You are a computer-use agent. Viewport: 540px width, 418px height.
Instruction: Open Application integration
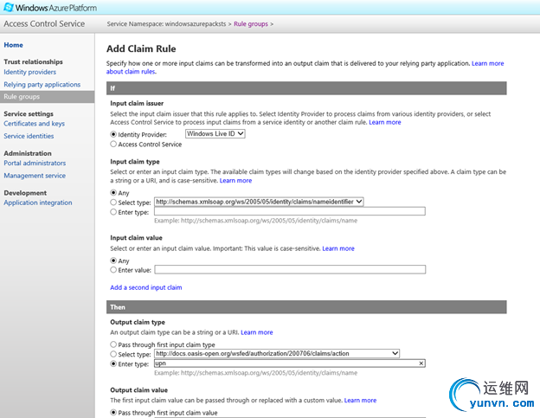pyautogui.click(x=38, y=203)
